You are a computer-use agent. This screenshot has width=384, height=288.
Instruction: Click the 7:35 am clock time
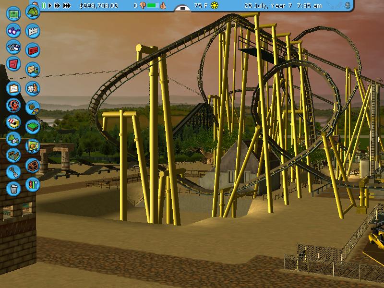(x=310, y=6)
